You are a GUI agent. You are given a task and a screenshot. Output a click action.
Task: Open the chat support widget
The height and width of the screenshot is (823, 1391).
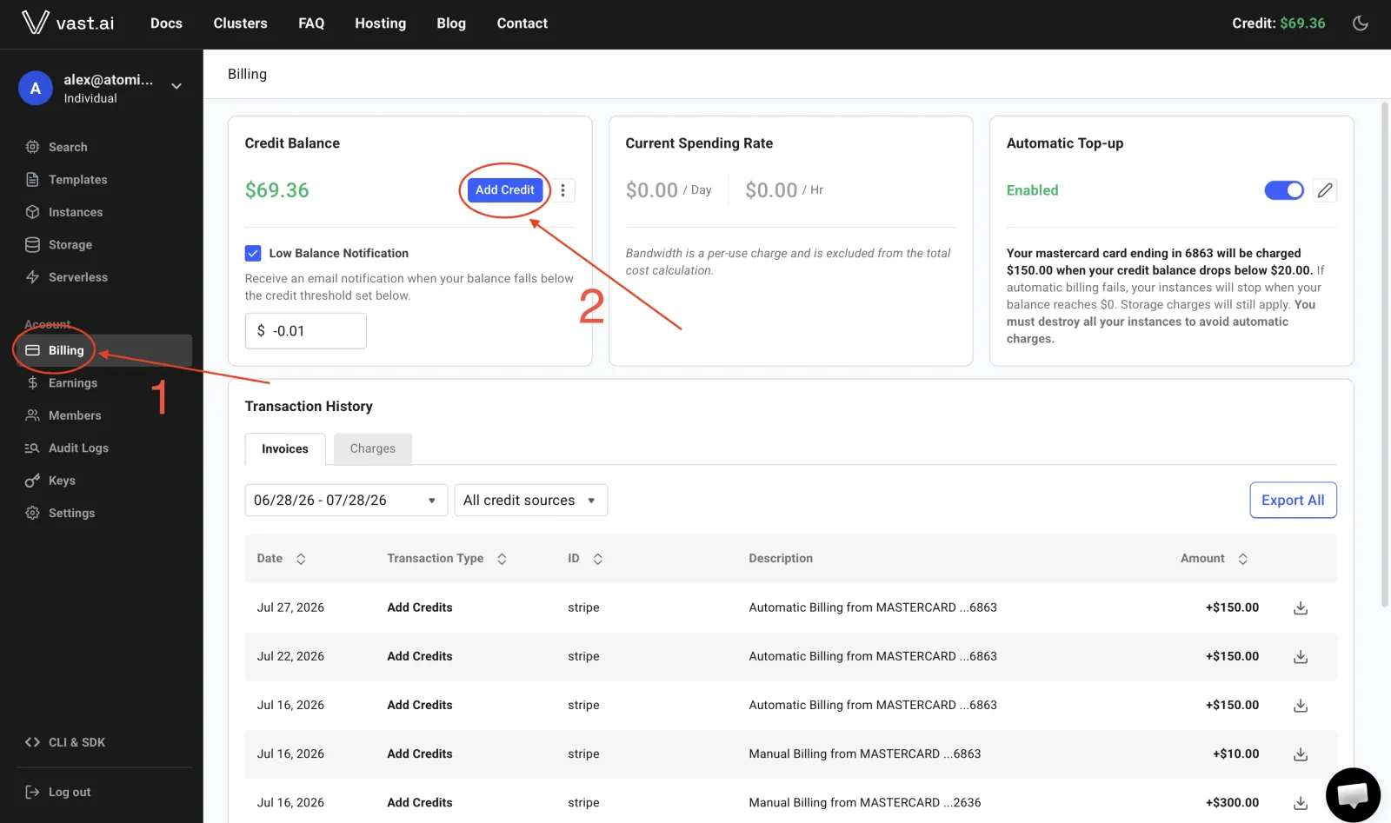(1353, 794)
